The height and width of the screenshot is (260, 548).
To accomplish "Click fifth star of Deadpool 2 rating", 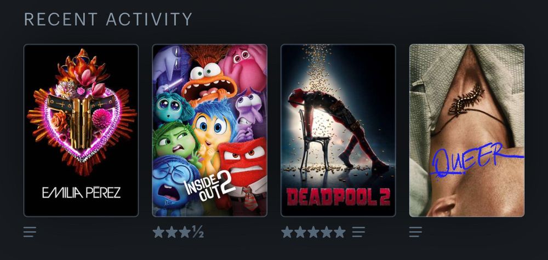I will tap(340, 232).
